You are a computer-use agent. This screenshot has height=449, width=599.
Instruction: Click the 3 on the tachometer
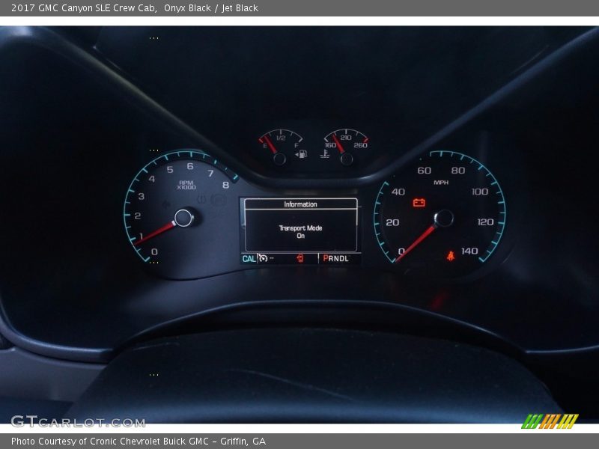pyautogui.click(x=141, y=196)
